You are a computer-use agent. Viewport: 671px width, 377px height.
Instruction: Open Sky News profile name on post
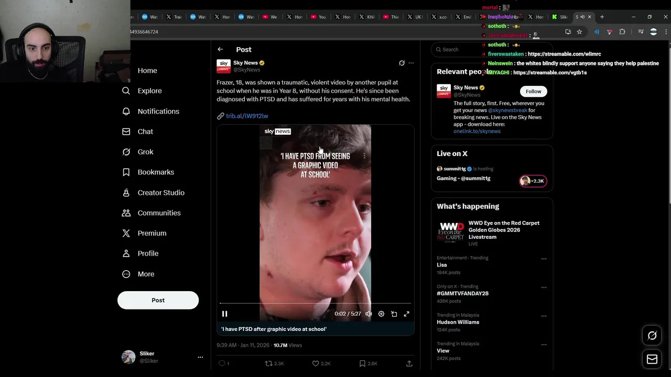[x=245, y=63]
